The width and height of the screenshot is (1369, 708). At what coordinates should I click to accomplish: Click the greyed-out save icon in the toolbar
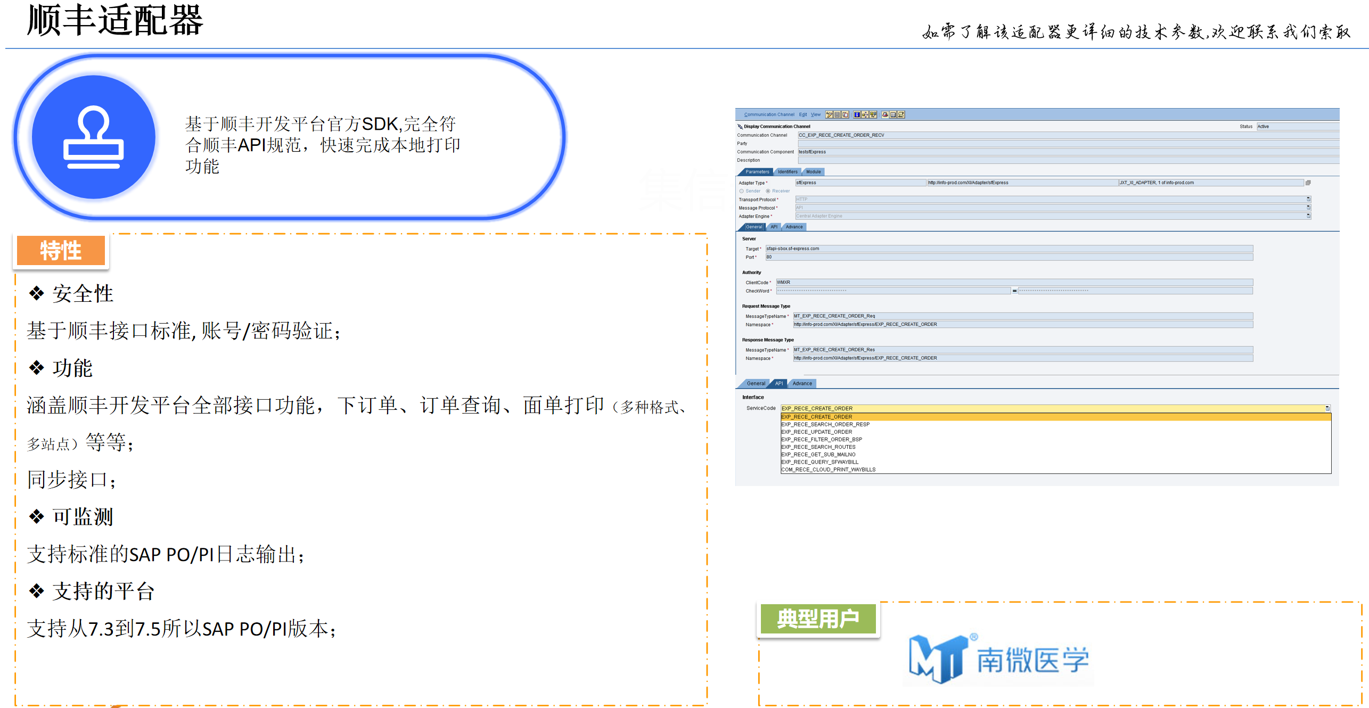(x=837, y=114)
